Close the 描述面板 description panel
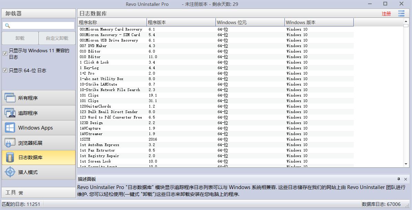 405,179
